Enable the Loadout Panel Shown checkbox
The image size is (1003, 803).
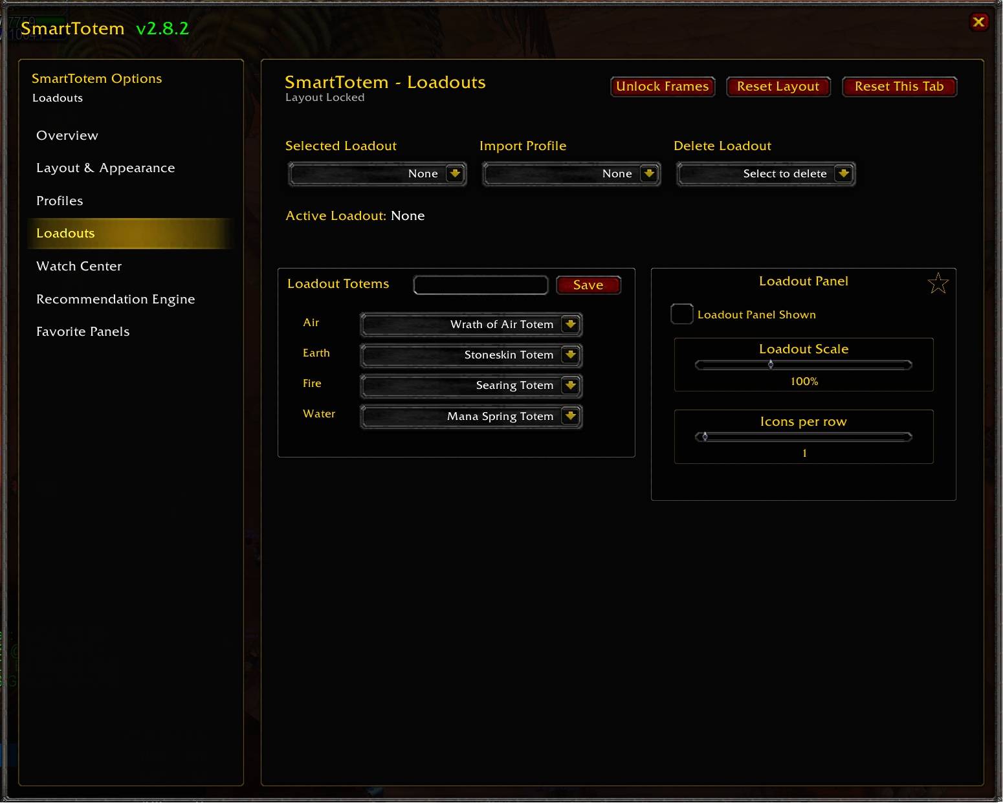coord(682,314)
